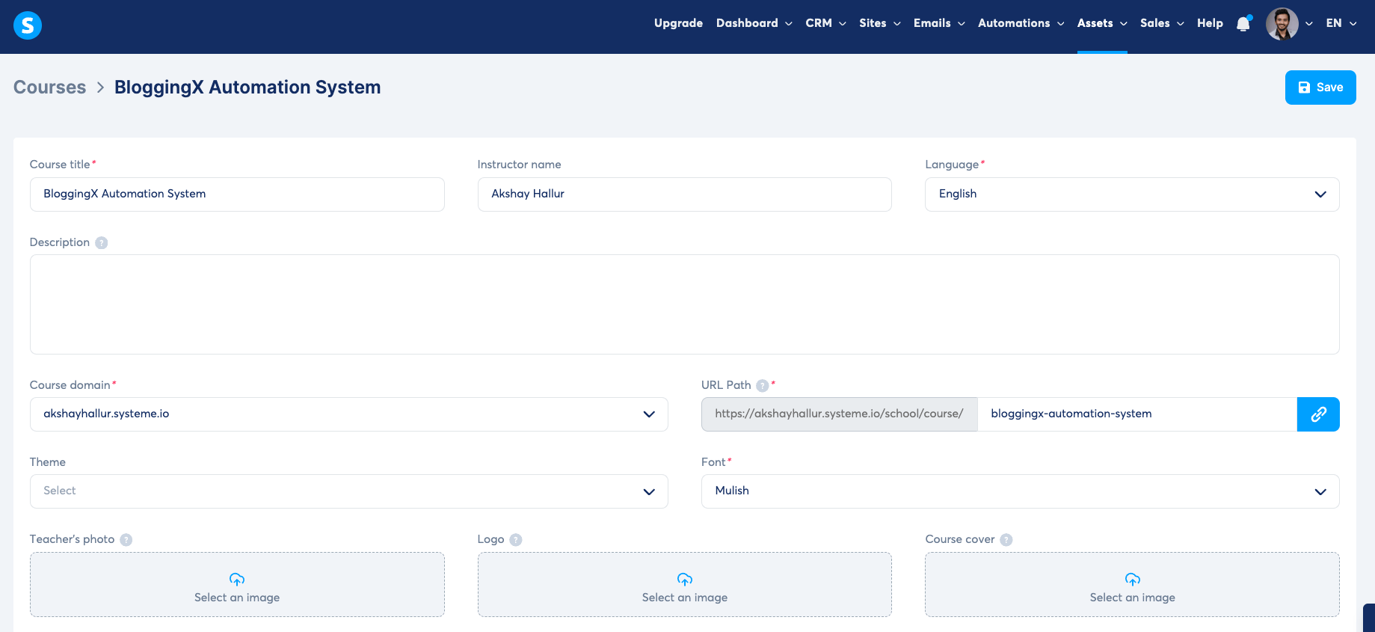
Task: Open the Assets menu
Action: click(1101, 23)
